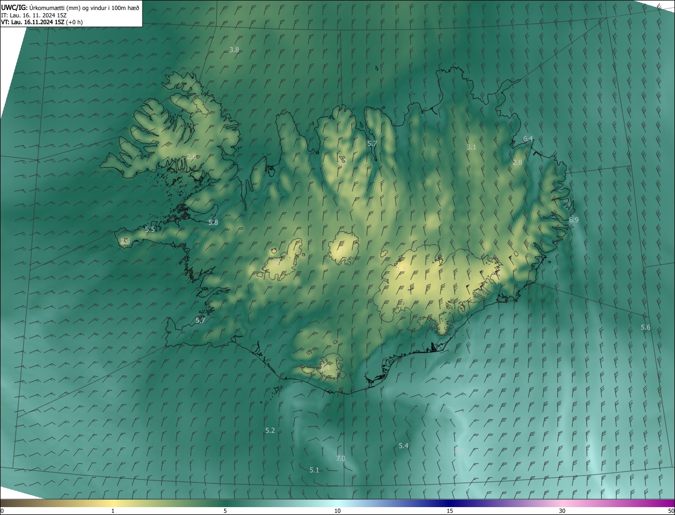Click the 5.6 value label
Viewport: 675px width, 515px height.
[x=645, y=328]
